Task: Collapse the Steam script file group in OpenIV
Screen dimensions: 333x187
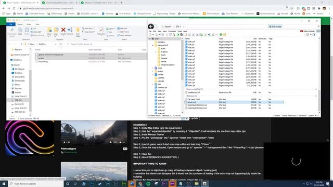Action: point(316,89)
